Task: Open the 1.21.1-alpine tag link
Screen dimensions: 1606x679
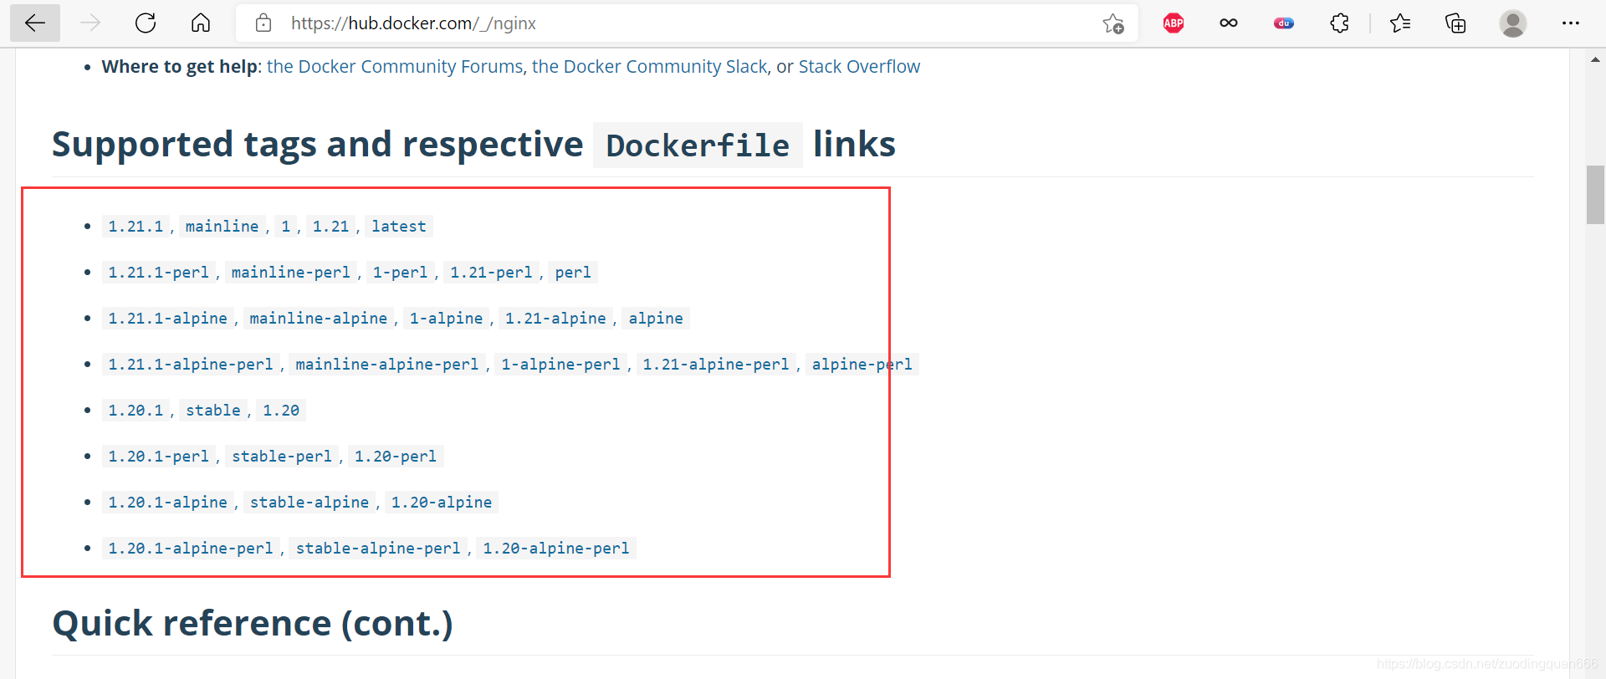Action: 167,319
